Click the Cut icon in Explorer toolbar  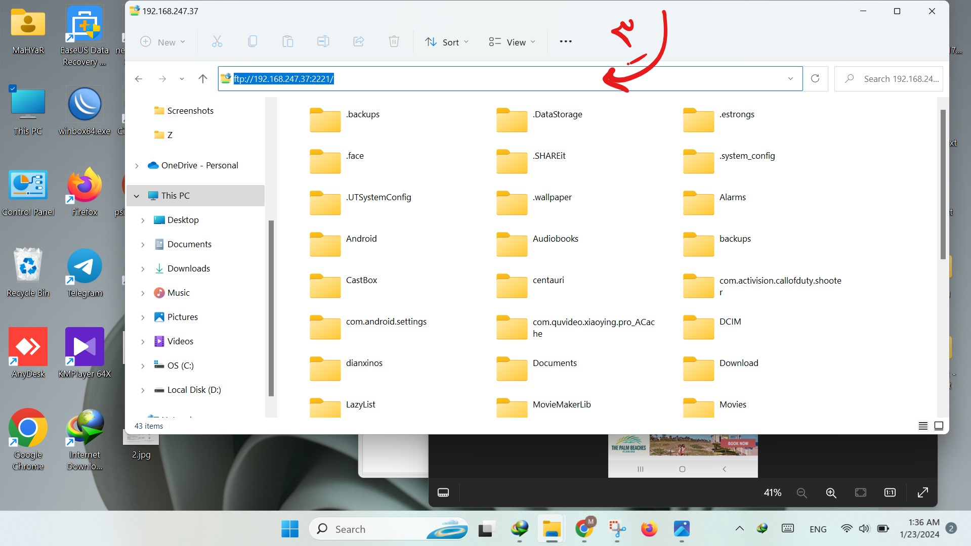point(217,41)
